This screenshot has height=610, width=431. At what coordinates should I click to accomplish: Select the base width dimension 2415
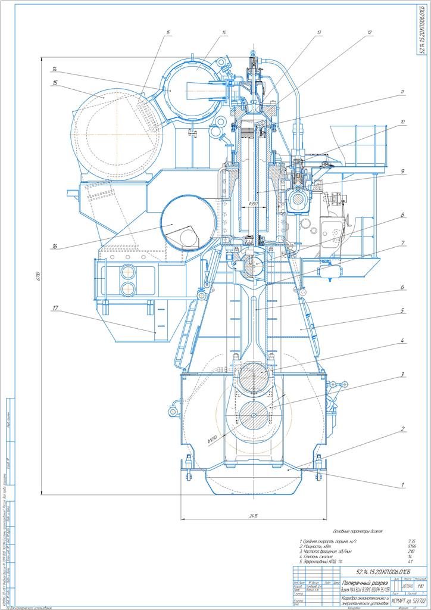254,516
